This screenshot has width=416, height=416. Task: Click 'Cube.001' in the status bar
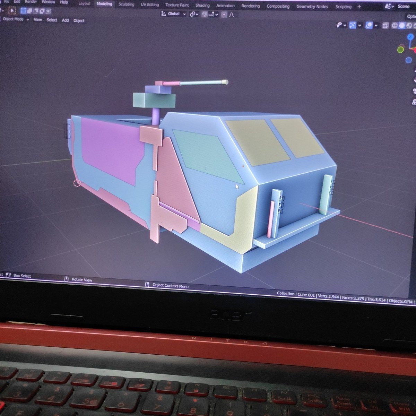point(305,295)
